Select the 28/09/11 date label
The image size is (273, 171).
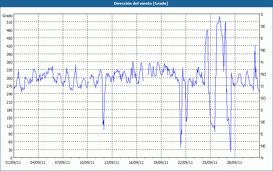click(x=234, y=162)
